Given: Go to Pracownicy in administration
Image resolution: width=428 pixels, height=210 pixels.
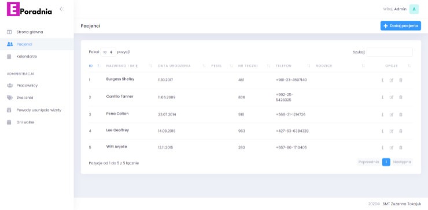Looking at the screenshot, I should coord(27,85).
